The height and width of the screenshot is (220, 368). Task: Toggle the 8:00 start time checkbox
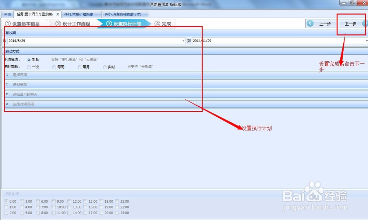pos(38,213)
